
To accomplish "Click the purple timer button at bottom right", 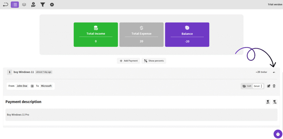I will pos(278,134).
